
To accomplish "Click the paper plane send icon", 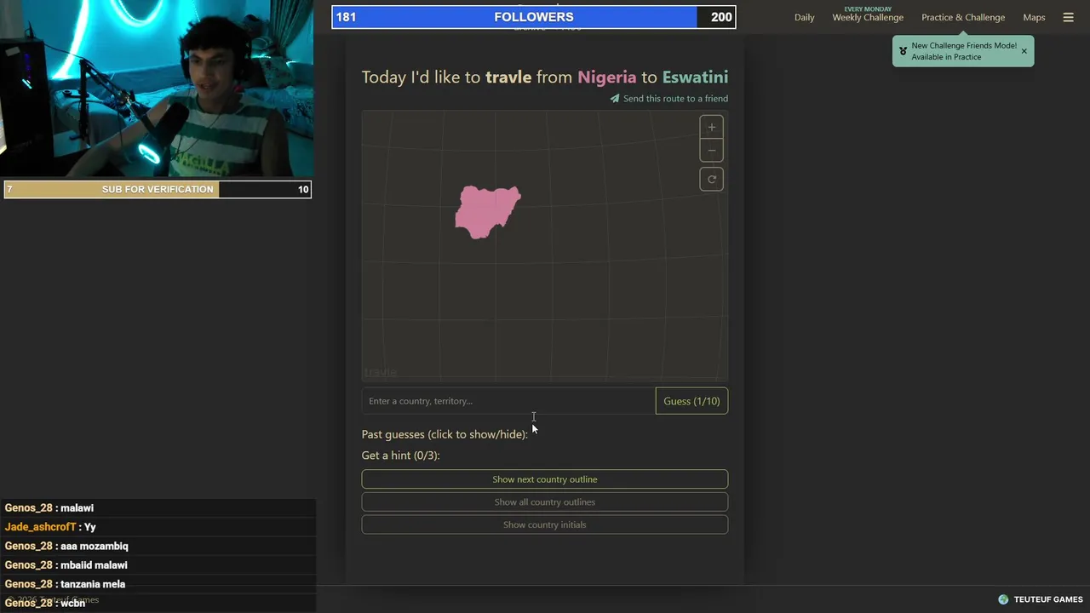I will pyautogui.click(x=615, y=99).
